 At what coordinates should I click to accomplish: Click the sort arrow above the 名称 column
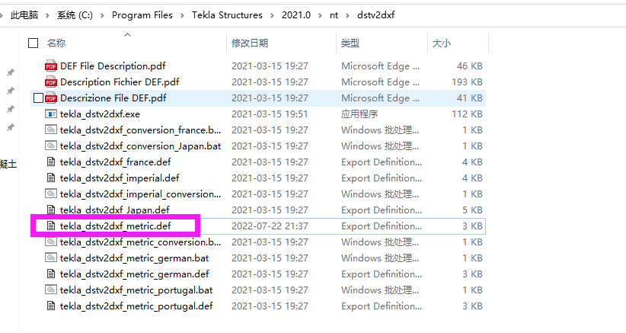pos(128,35)
